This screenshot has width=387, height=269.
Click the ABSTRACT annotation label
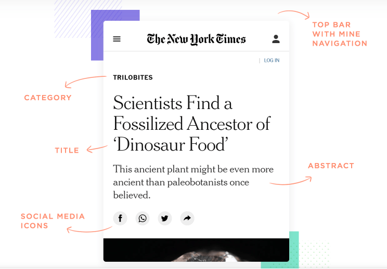coord(331,166)
